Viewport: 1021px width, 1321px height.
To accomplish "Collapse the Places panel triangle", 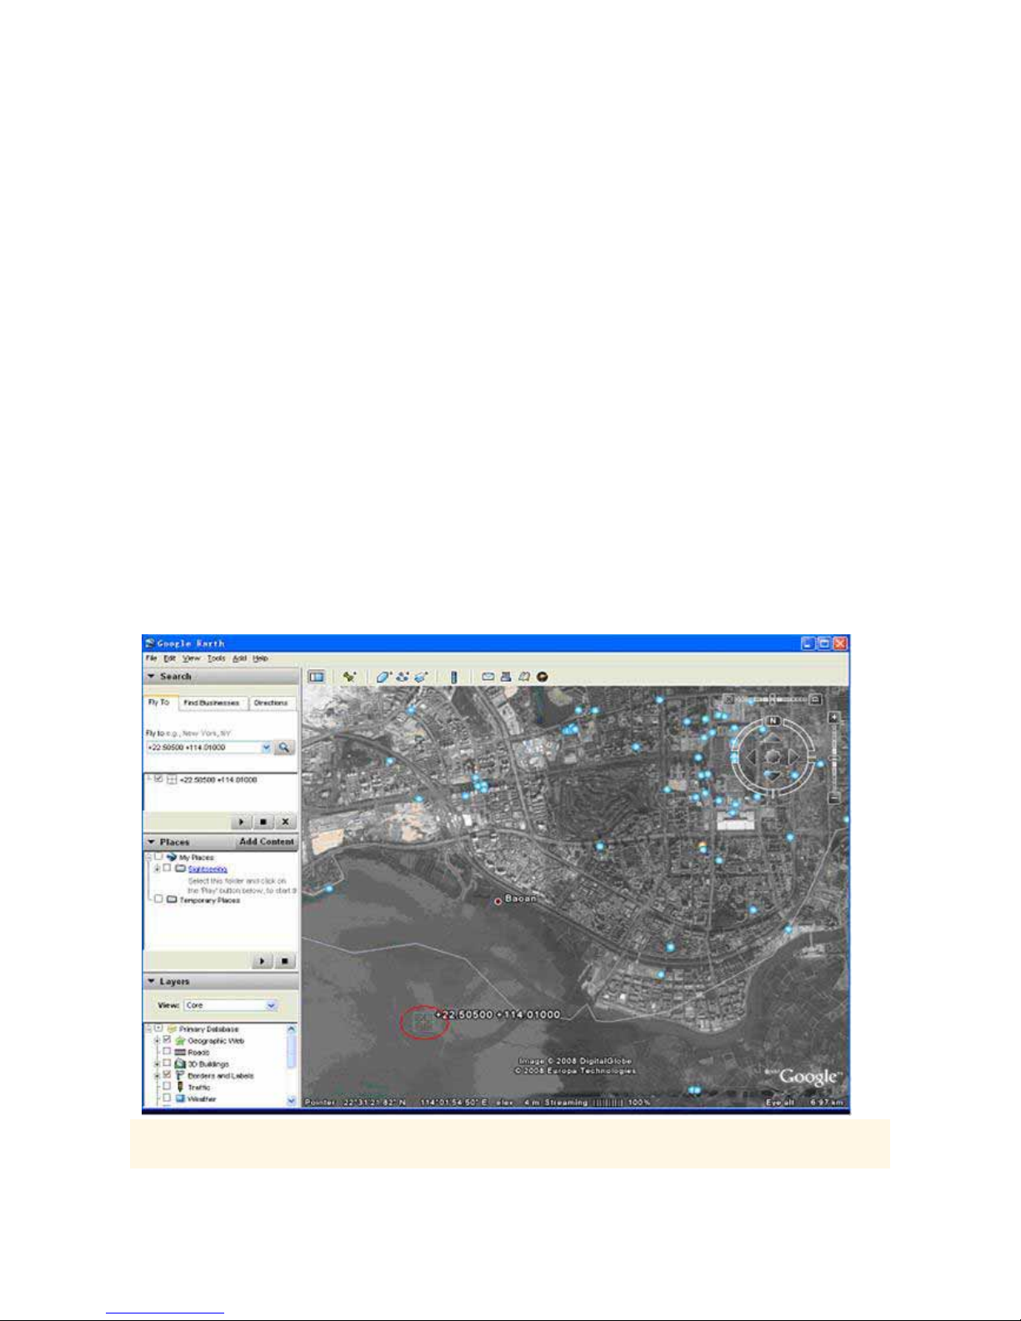I will click(x=152, y=842).
